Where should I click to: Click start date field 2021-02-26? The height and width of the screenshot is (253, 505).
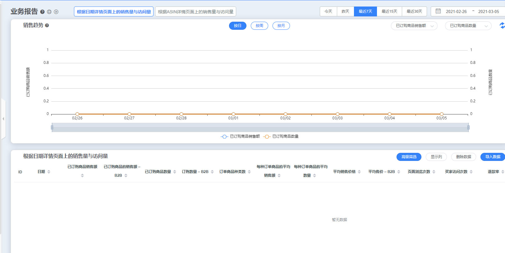tap(456, 11)
